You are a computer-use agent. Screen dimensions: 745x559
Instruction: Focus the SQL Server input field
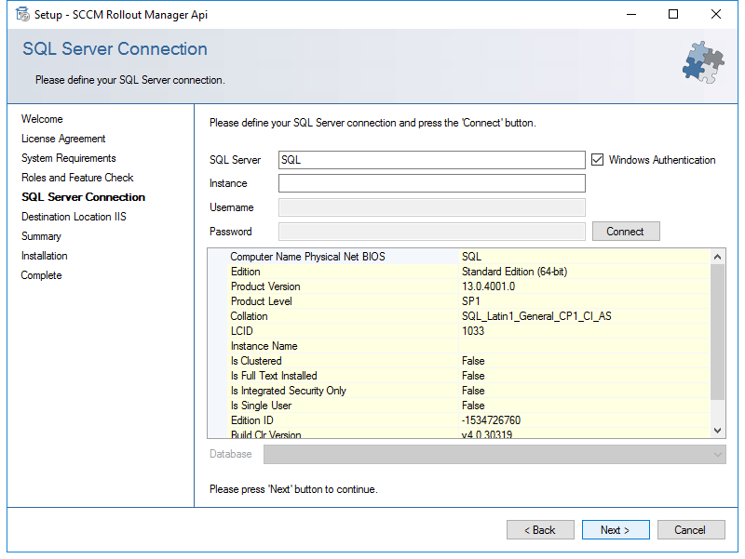[x=431, y=160]
